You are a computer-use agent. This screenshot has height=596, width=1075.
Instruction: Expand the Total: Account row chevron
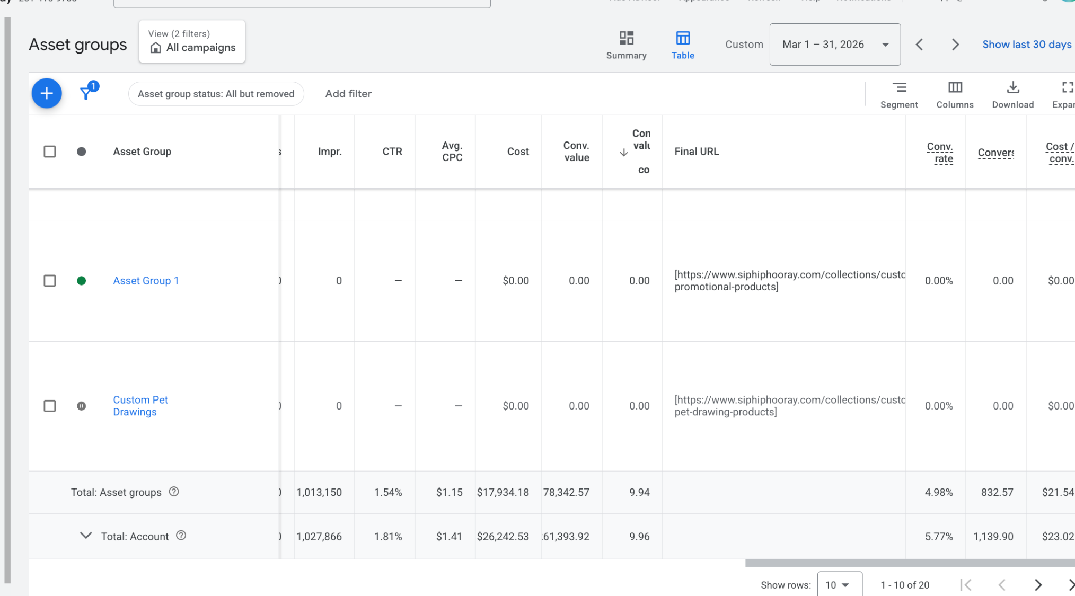tap(85, 536)
